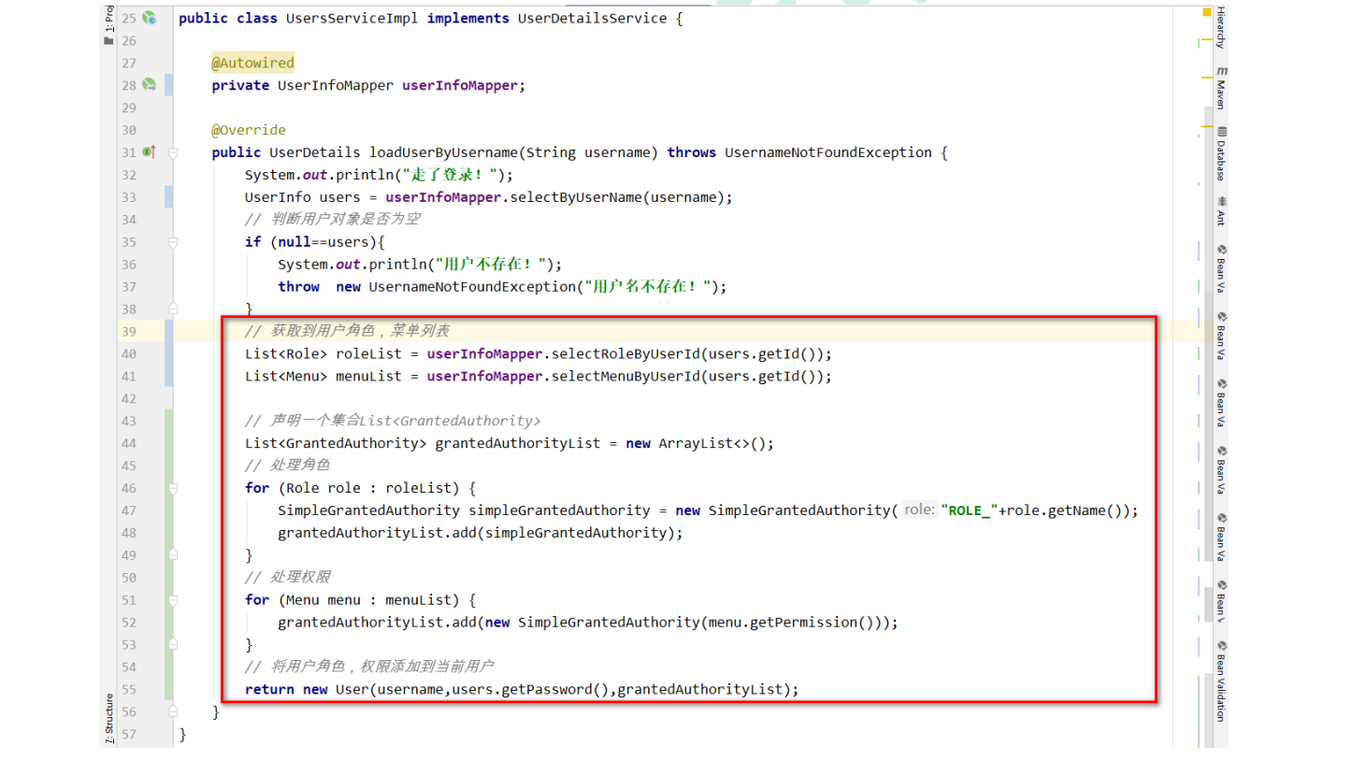Click the yellow inspection indicator above the error stripe

[1206, 12]
